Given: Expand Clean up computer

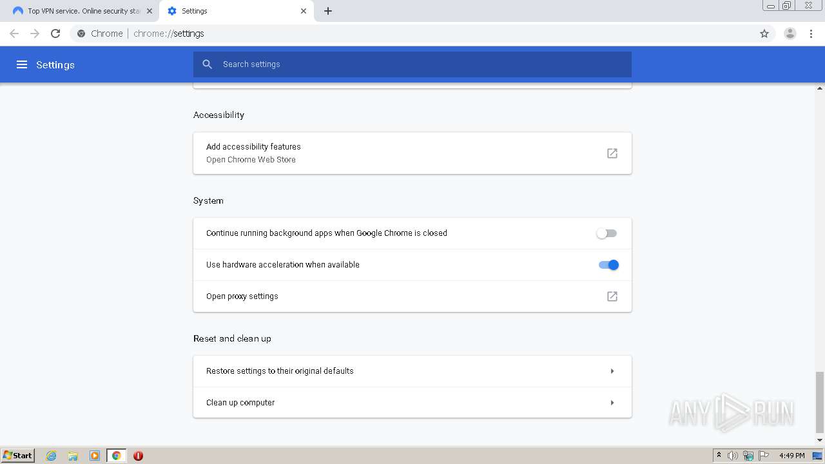Looking at the screenshot, I should (x=412, y=403).
